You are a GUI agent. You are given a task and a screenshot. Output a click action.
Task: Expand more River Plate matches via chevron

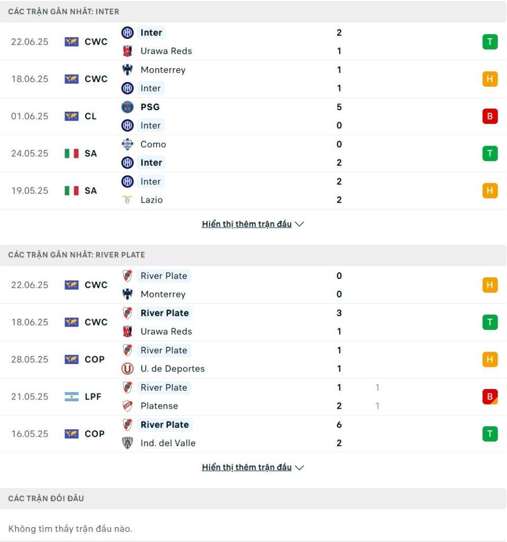tap(300, 467)
